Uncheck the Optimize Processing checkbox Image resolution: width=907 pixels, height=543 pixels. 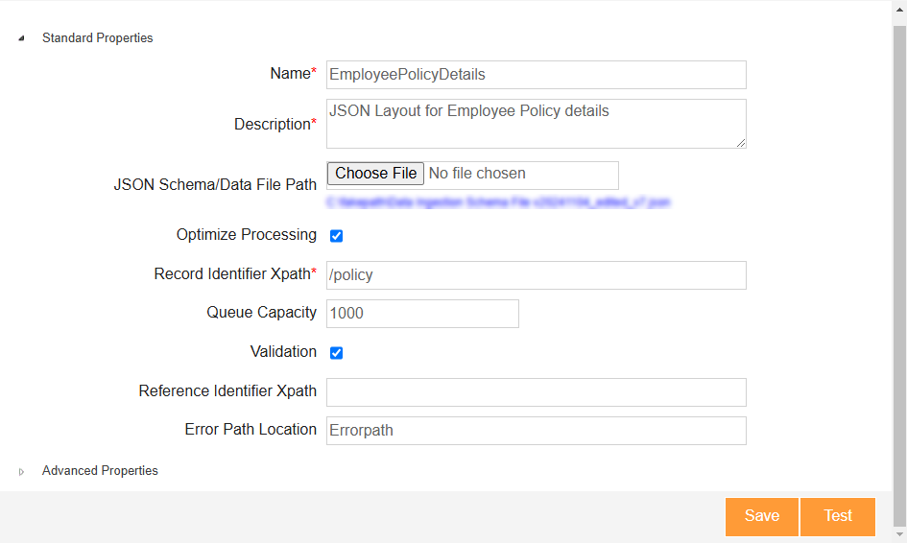(337, 236)
